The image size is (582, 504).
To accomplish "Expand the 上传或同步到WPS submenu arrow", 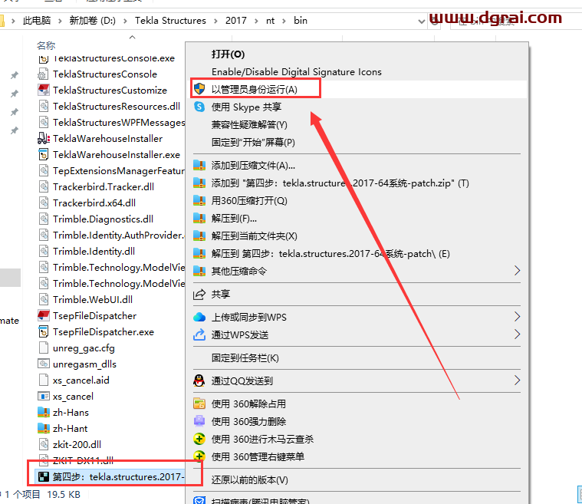I will point(517,317).
